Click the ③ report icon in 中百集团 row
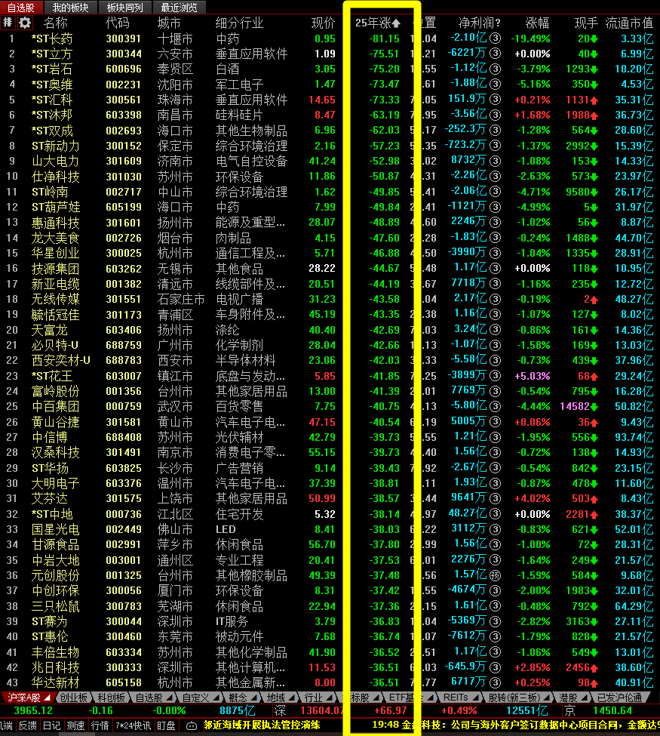 [496, 406]
